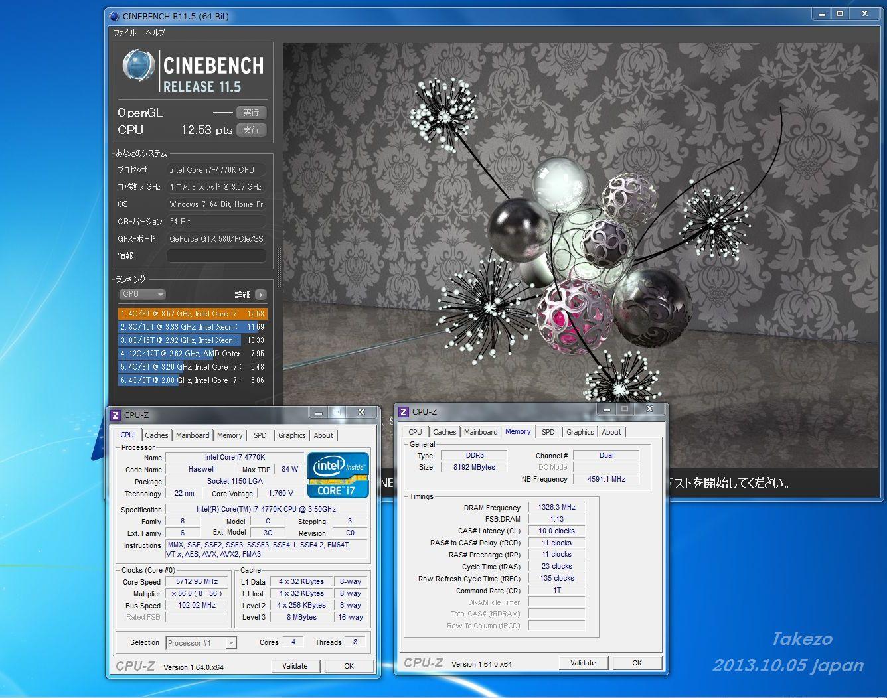Click the 詳細 arrow button in ranking
The width and height of the screenshot is (887, 698).
pyautogui.click(x=261, y=295)
